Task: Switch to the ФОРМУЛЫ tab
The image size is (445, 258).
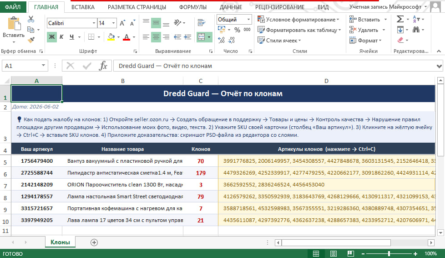Action: pos(193,7)
